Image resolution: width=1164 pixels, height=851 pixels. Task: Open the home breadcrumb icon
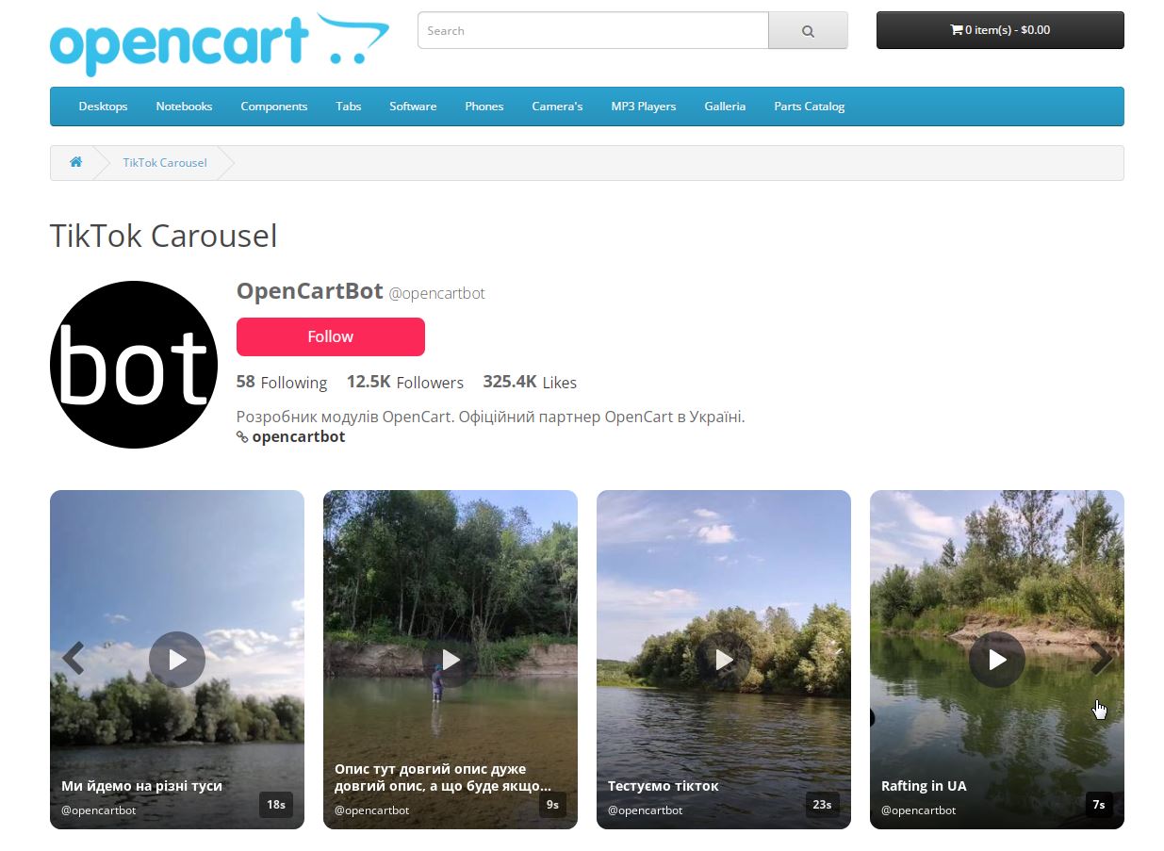coord(76,162)
